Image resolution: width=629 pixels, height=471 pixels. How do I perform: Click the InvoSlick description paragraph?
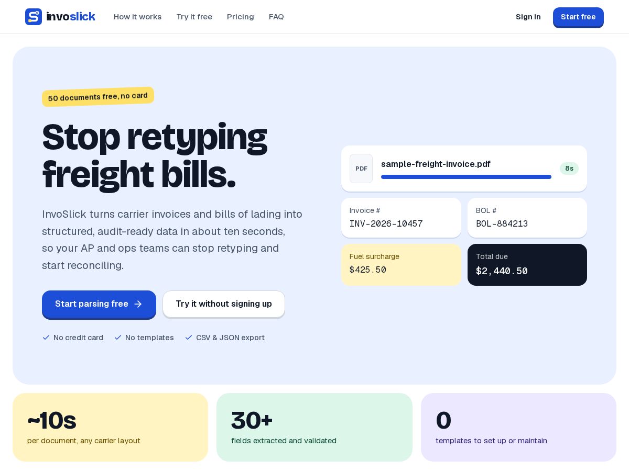[172, 240]
